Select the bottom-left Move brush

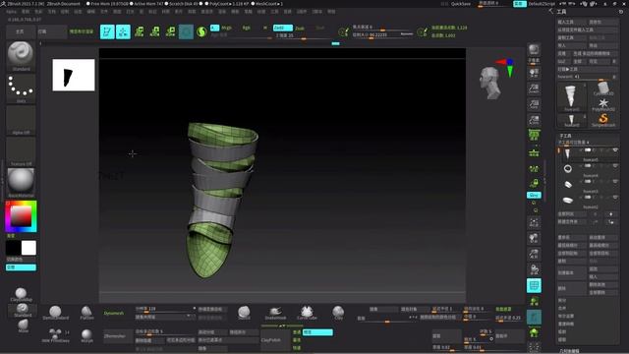pyautogui.click(x=23, y=325)
